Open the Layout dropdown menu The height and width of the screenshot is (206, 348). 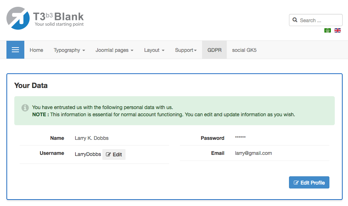(x=154, y=50)
